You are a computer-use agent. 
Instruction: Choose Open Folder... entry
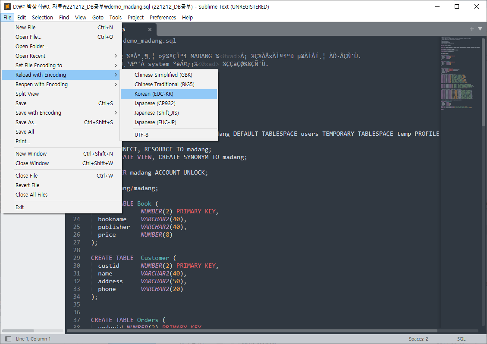(x=61, y=46)
